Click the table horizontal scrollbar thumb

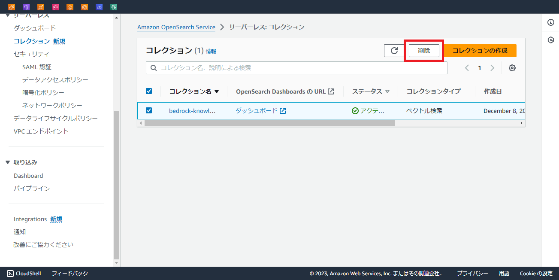(x=269, y=123)
